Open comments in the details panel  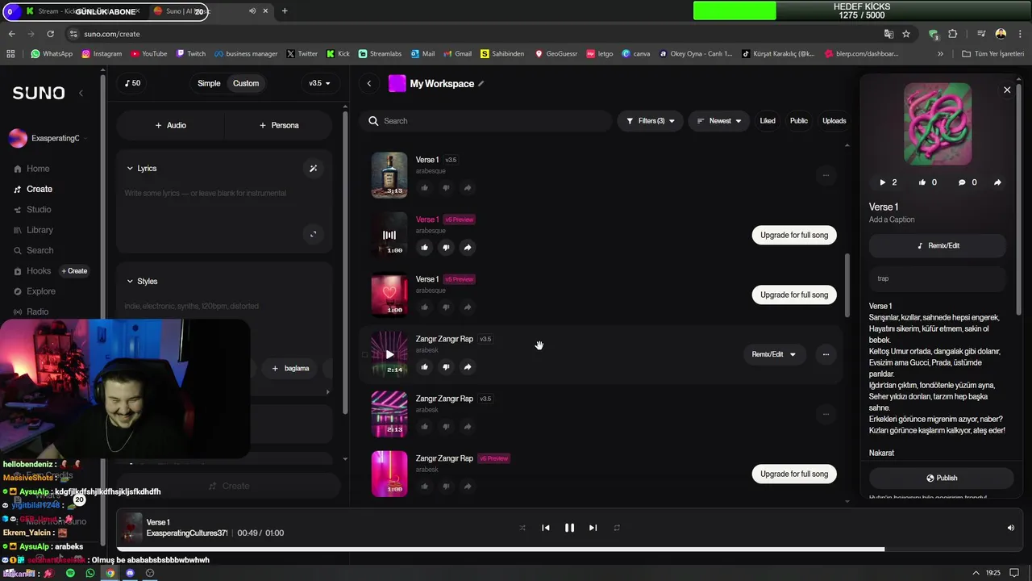click(x=967, y=182)
